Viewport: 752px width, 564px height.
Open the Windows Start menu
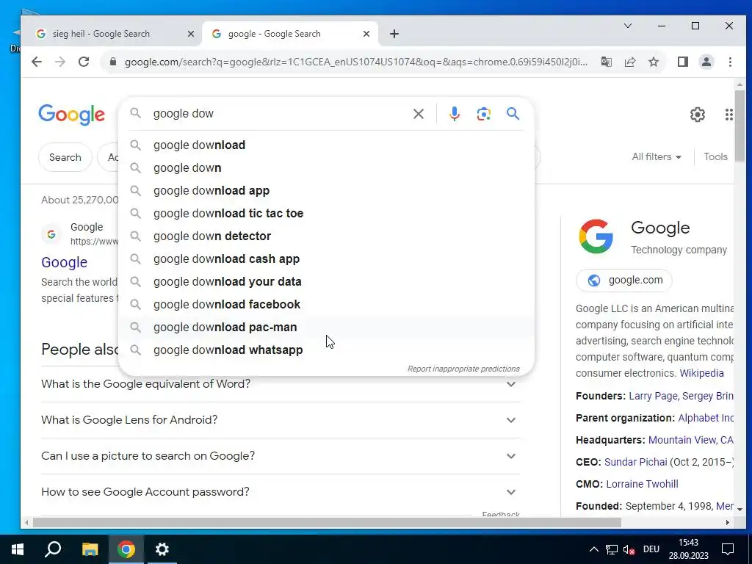tap(18, 549)
